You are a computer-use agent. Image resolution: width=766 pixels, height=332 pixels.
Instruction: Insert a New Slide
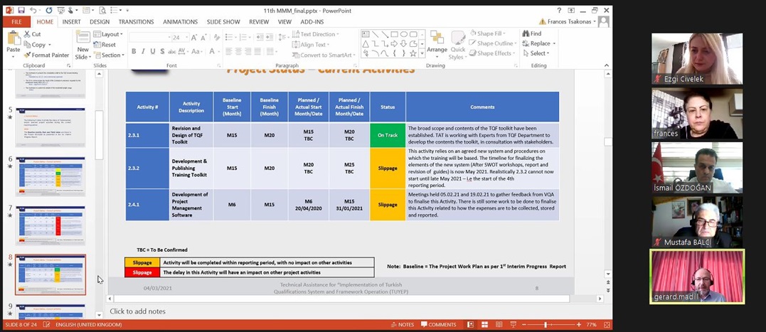[83, 45]
